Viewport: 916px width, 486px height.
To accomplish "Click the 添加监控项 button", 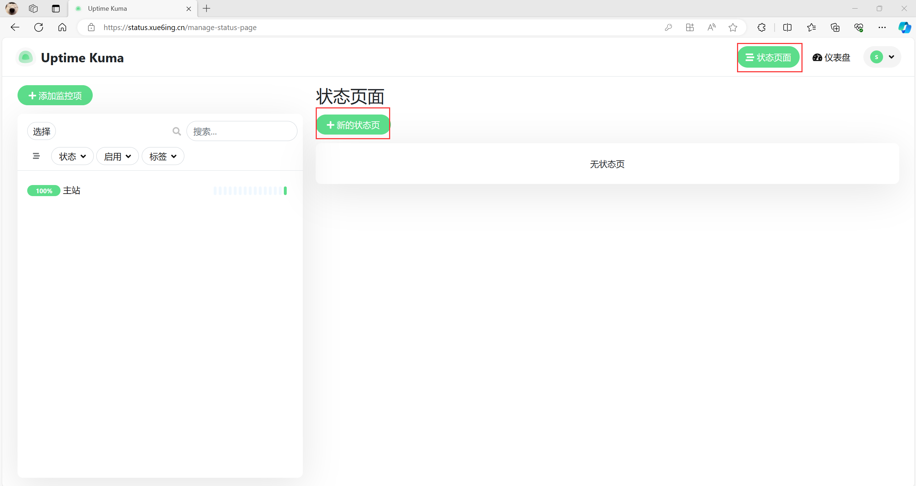I will pos(55,96).
